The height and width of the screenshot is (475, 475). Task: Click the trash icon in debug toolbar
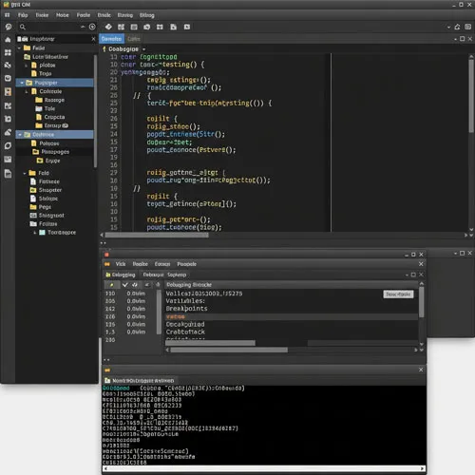(158, 285)
